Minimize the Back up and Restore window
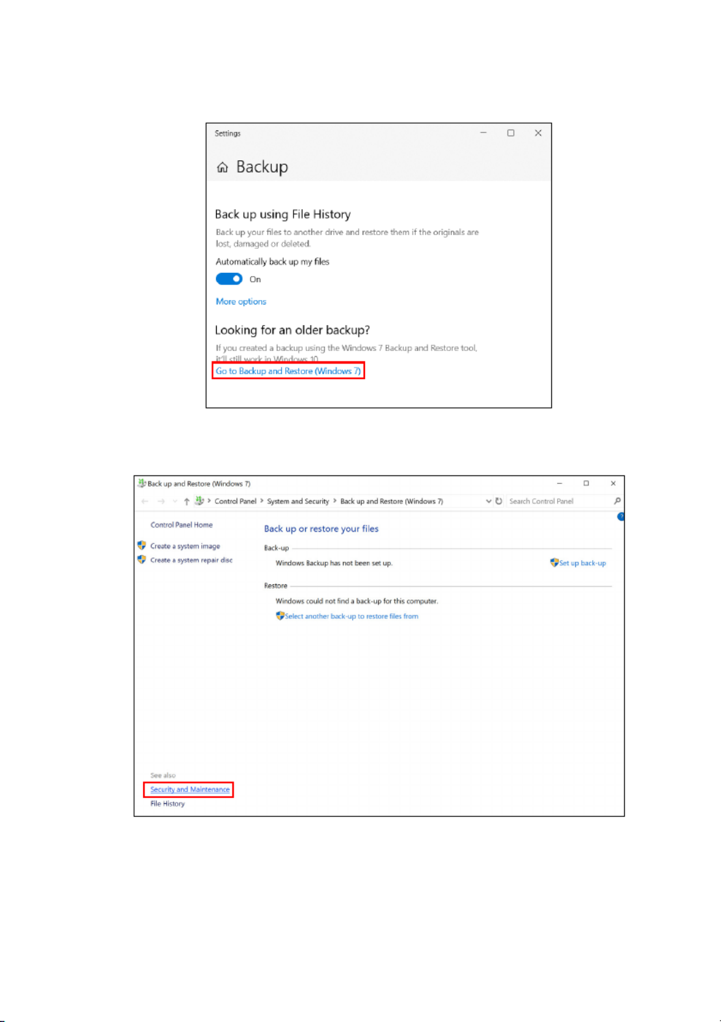 560,483
